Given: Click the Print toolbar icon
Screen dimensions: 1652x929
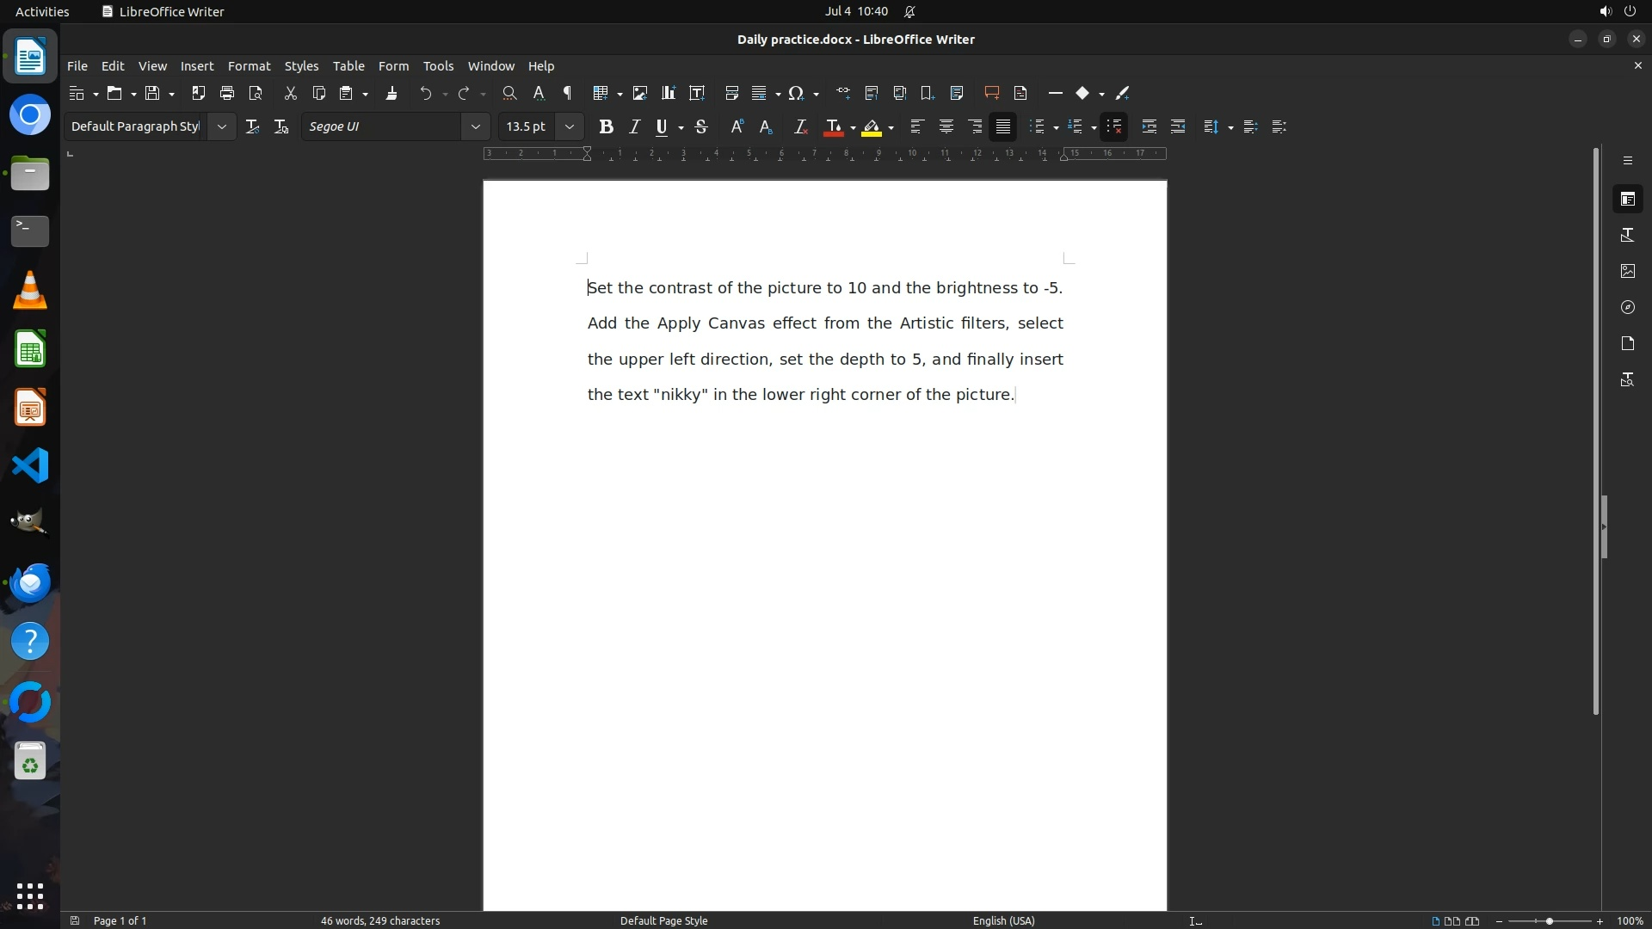Looking at the screenshot, I should coord(227,93).
